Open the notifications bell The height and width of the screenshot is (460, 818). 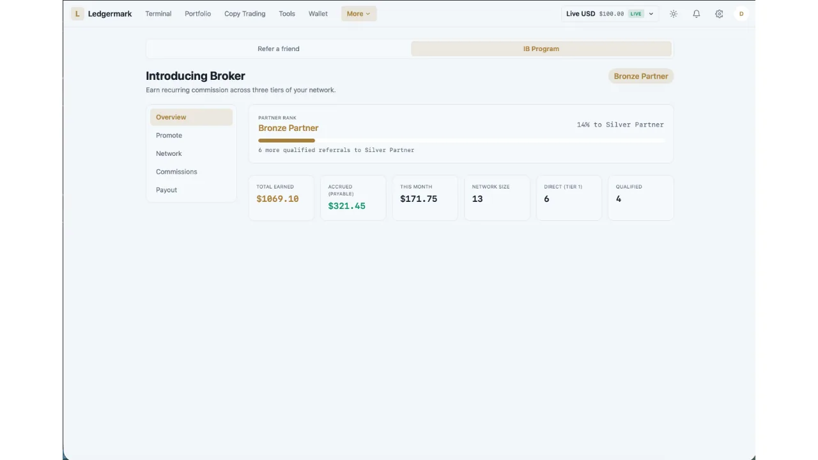pyautogui.click(x=697, y=13)
